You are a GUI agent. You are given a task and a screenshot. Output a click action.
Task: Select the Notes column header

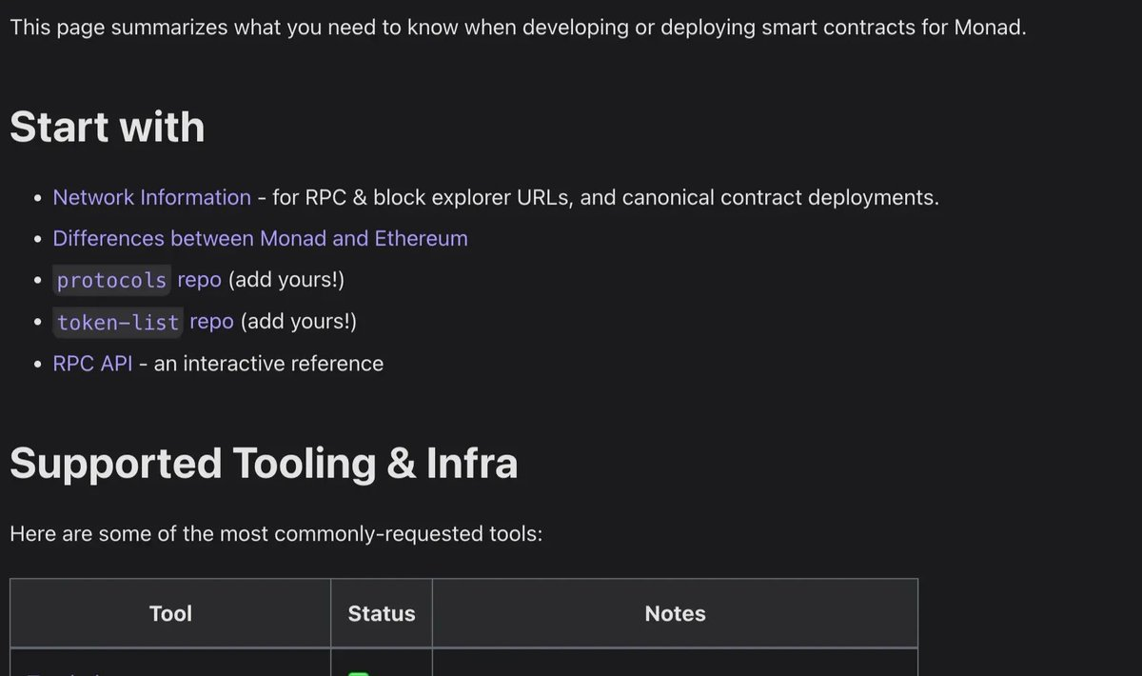675,614
